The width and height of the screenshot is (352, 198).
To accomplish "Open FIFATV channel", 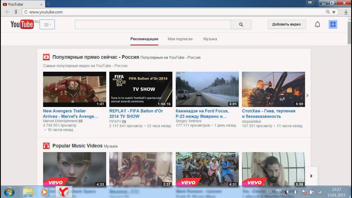I will click(115, 121).
